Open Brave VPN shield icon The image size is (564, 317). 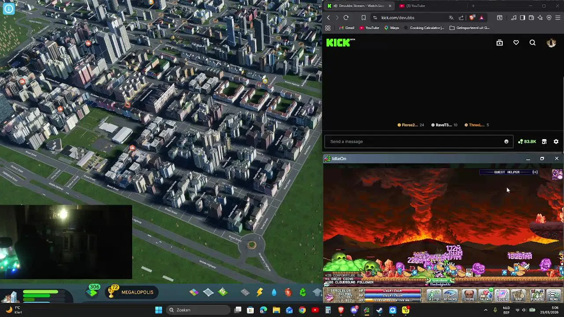coord(549,18)
